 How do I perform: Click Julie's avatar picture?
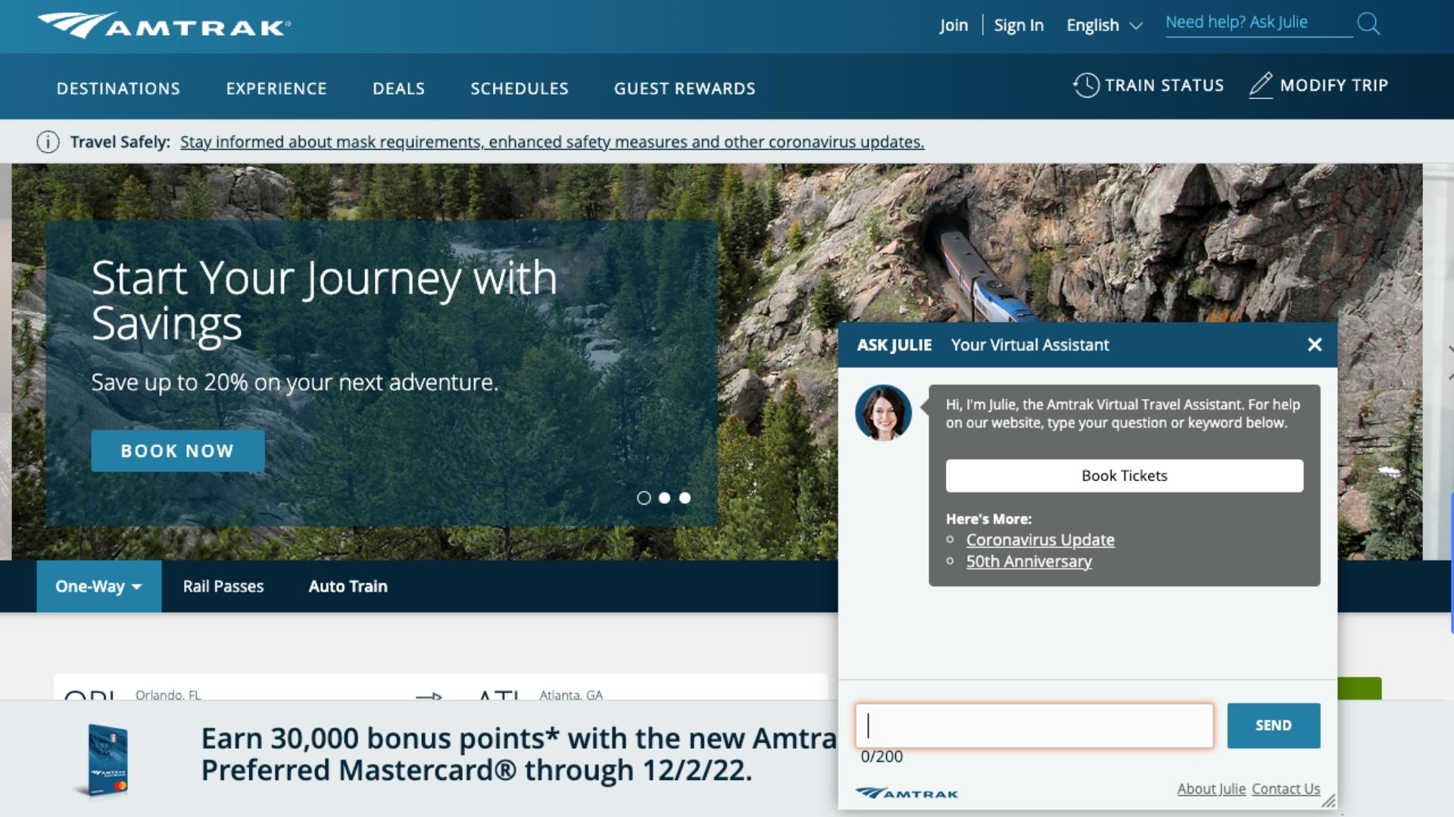pos(883,413)
